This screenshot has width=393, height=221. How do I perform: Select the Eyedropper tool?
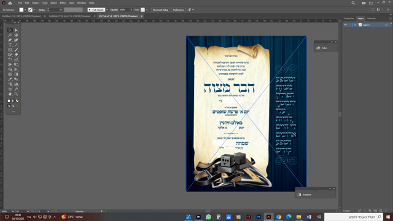[10, 79]
